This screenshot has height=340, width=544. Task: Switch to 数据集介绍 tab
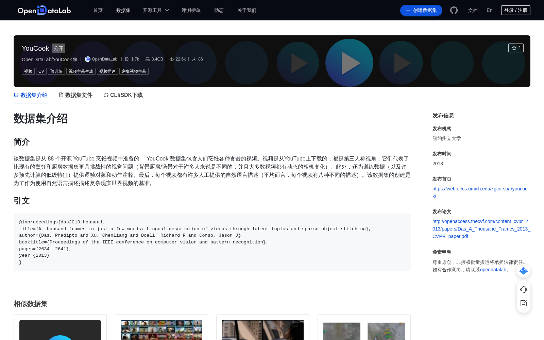click(x=31, y=95)
